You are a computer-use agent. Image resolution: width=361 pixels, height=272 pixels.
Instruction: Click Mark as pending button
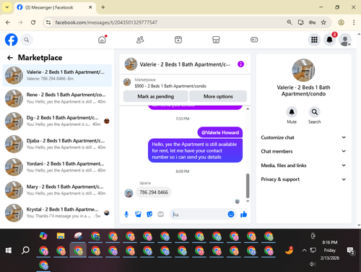click(155, 96)
